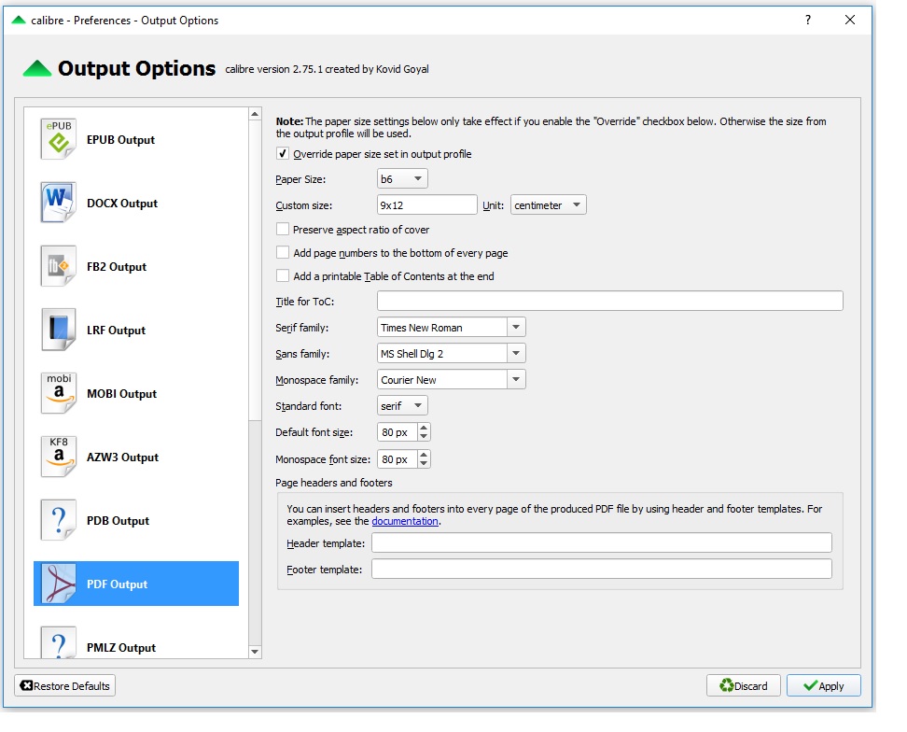This screenshot has height=732, width=907.
Task: Select PMLZ Output in the format list
Action: (136, 643)
